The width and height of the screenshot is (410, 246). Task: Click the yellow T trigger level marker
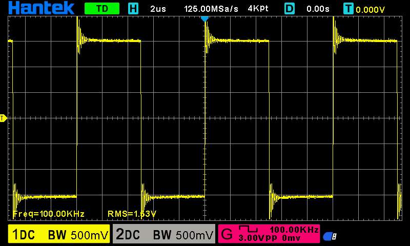pyautogui.click(x=3, y=118)
